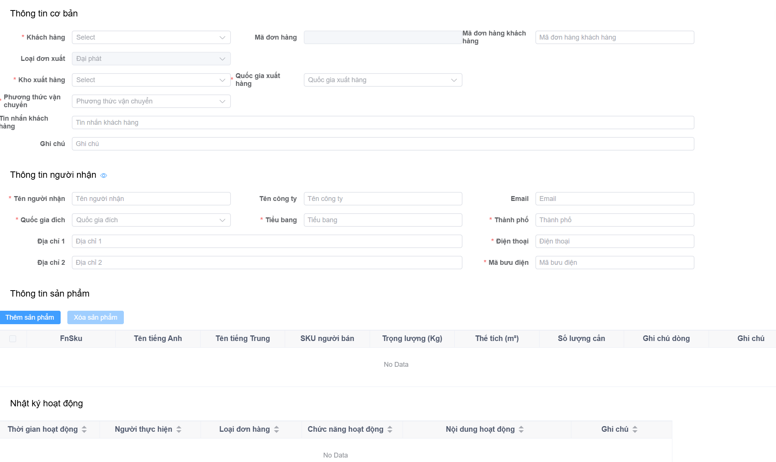Click the Xóa sản phẩm button
Viewport: 776px width, 462px height.
tap(95, 317)
